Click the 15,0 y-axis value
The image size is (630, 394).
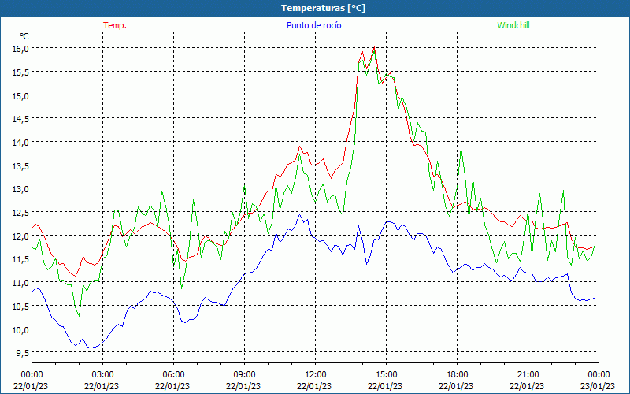(x=21, y=95)
